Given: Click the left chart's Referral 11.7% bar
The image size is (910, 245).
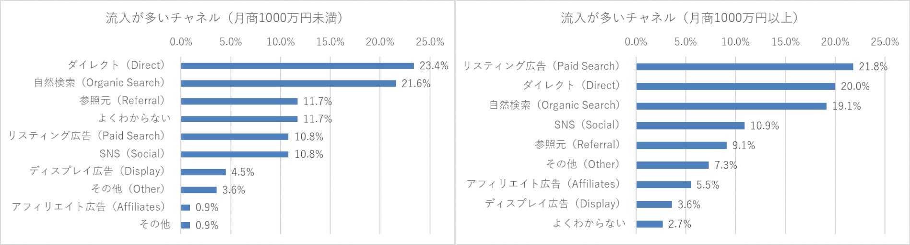Looking at the screenshot, I should [x=239, y=101].
